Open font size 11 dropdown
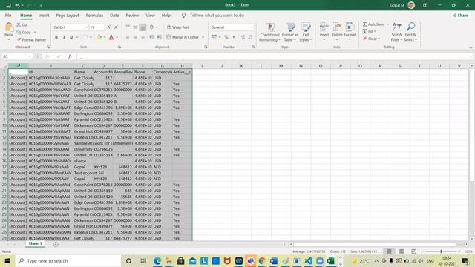Screen dimensions: 475x267 [x=102, y=27]
